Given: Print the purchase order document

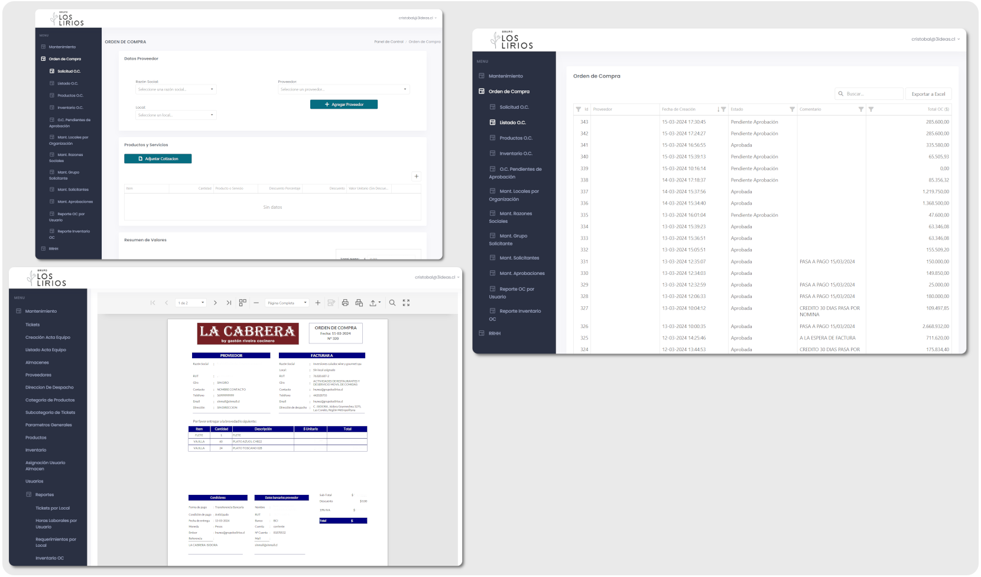Looking at the screenshot, I should pyautogui.click(x=345, y=303).
